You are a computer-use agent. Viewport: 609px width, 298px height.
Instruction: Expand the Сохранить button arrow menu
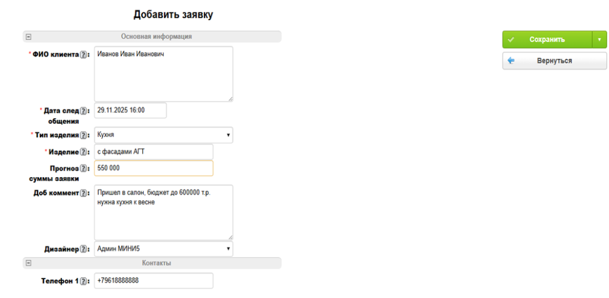[x=598, y=40]
